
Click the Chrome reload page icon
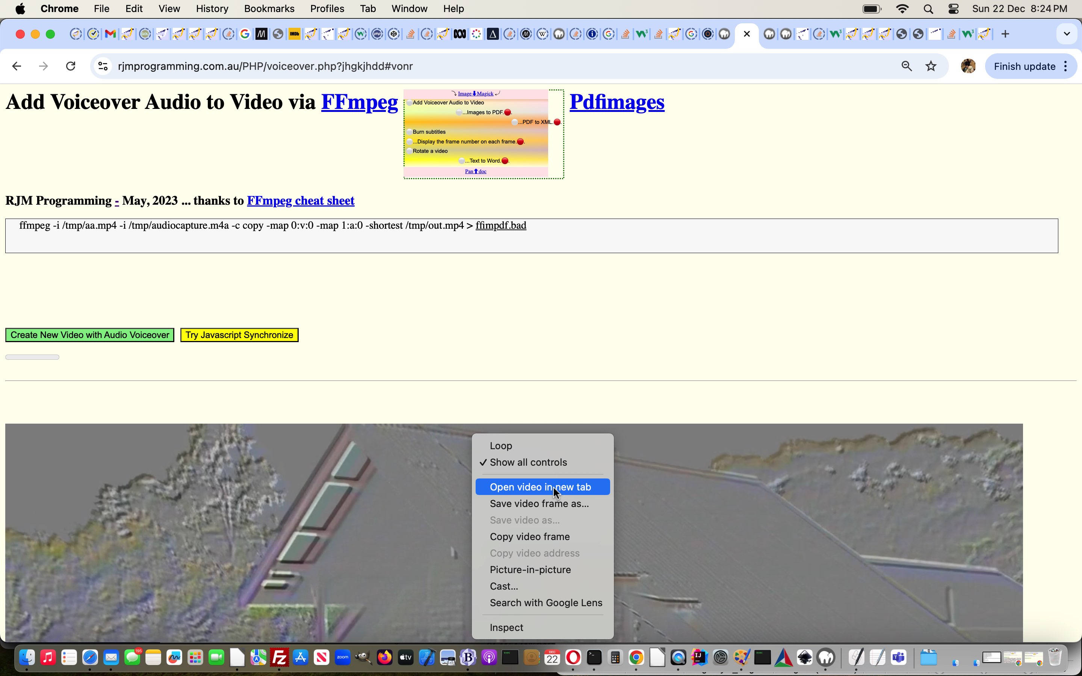point(70,66)
